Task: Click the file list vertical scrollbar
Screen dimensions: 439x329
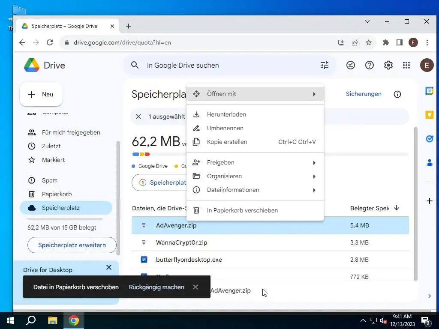Action: coord(416,203)
